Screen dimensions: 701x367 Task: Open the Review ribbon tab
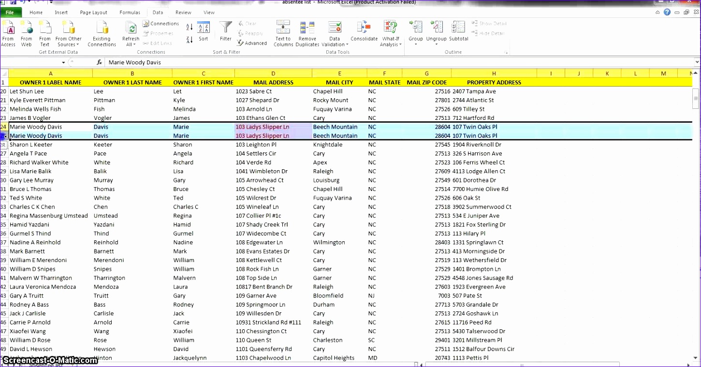tap(183, 12)
